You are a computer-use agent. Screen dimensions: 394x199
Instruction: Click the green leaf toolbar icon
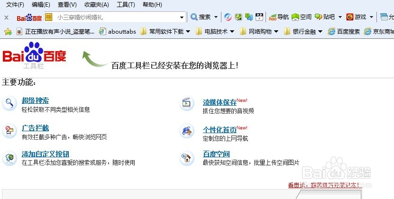[238, 17]
